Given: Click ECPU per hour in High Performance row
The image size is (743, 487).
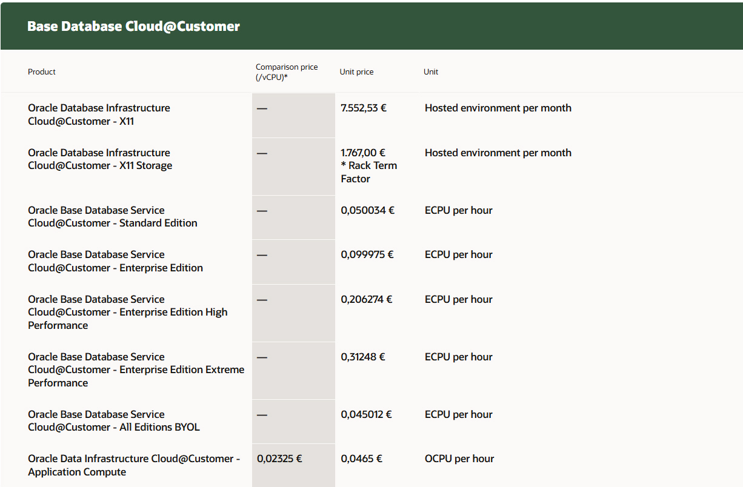Looking at the screenshot, I should point(459,299).
